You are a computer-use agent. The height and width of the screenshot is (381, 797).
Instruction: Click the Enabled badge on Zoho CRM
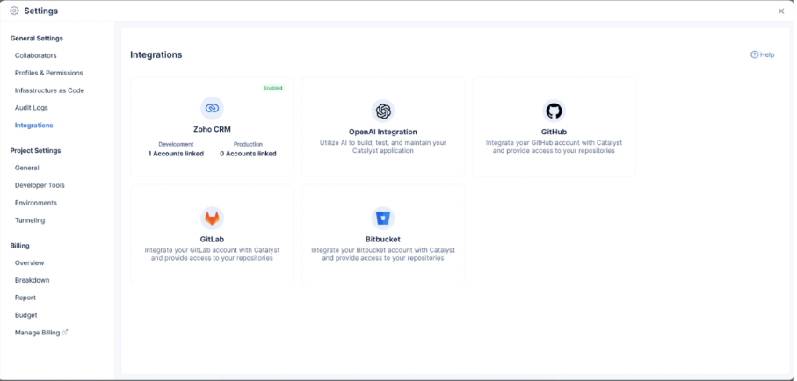272,88
